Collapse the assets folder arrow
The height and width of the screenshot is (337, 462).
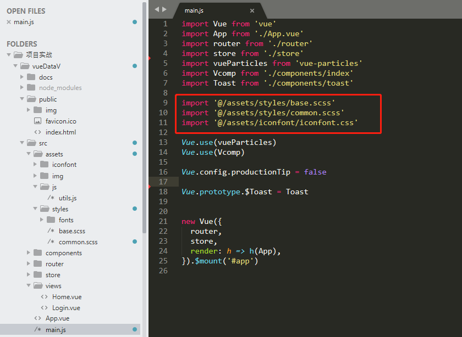[x=29, y=154]
